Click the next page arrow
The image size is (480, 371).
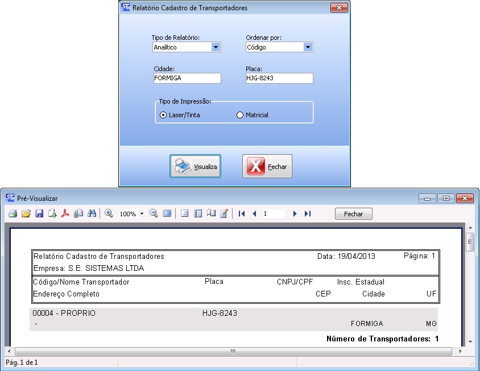click(x=295, y=214)
